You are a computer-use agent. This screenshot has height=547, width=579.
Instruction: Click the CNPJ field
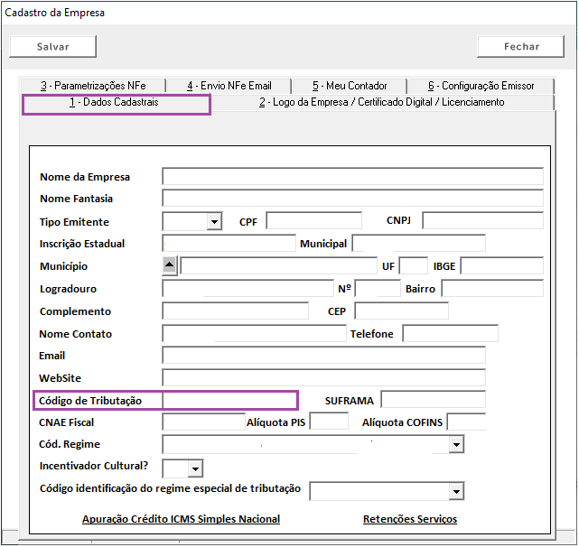482,220
